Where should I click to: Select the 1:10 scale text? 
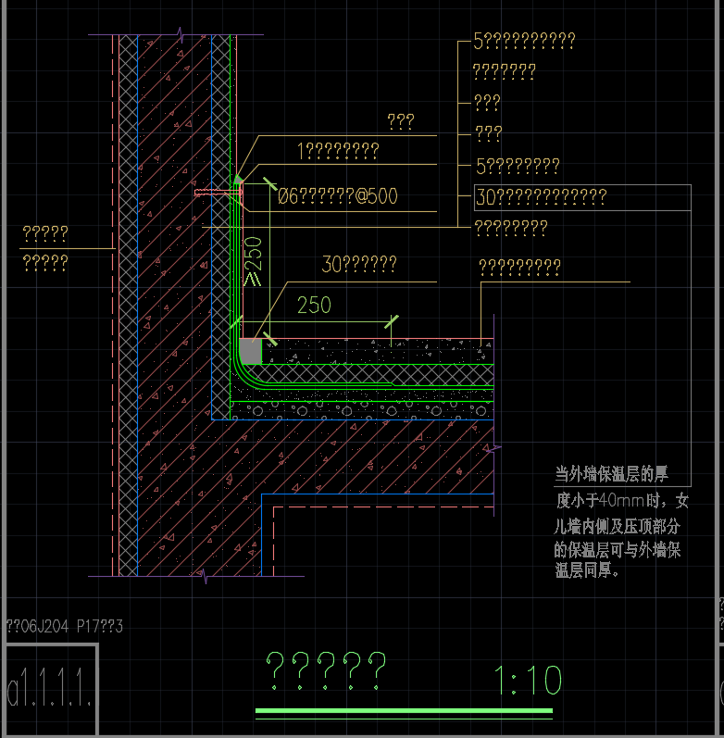(528, 680)
